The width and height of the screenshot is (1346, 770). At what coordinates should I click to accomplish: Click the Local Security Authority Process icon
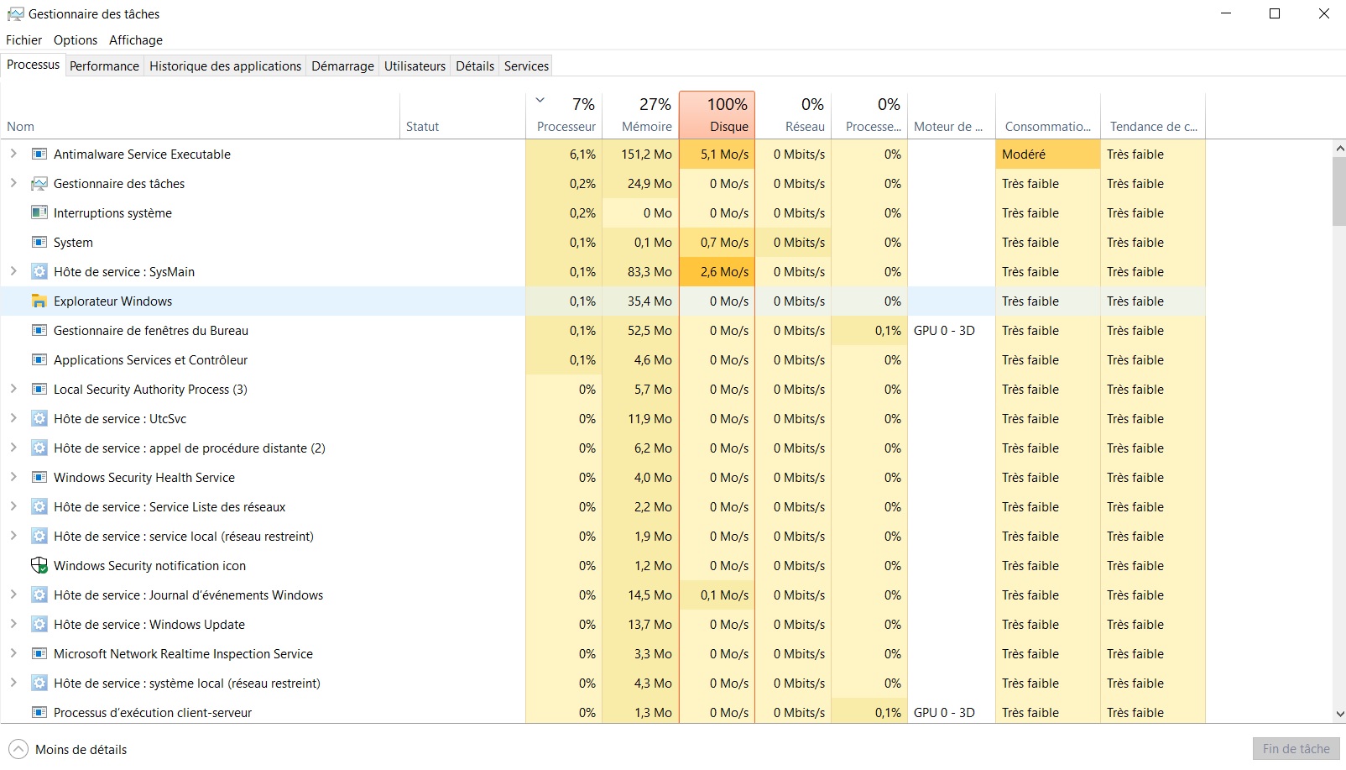click(39, 390)
